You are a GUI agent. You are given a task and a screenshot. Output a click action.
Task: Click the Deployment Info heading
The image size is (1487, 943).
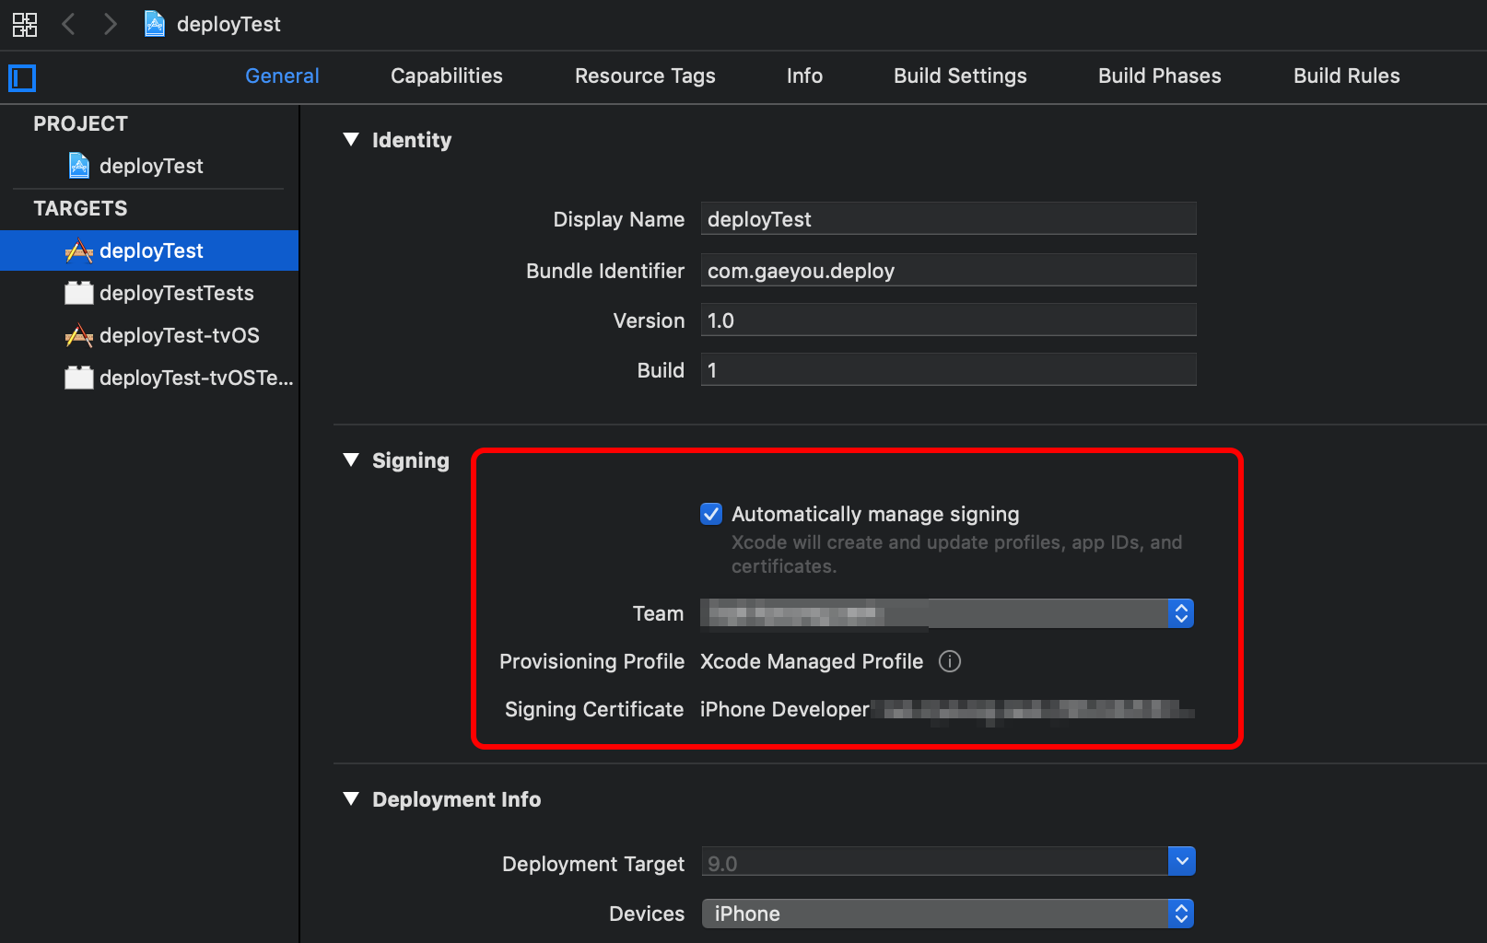pos(457,799)
